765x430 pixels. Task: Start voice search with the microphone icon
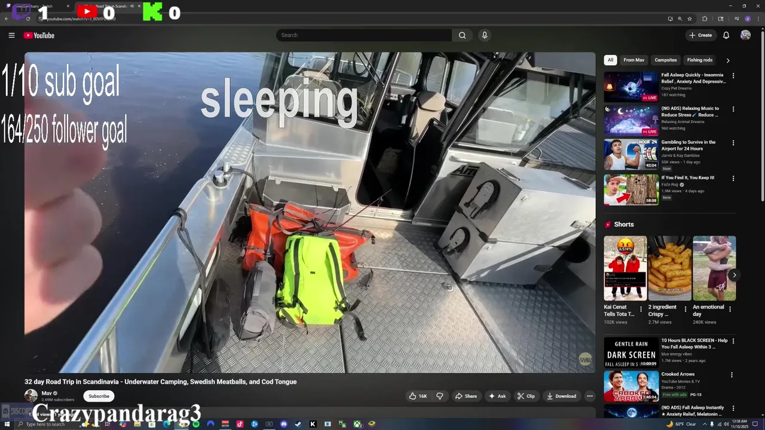[485, 35]
